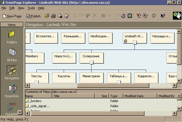Open the Help menu
182x122 pixels.
coord(41,8)
